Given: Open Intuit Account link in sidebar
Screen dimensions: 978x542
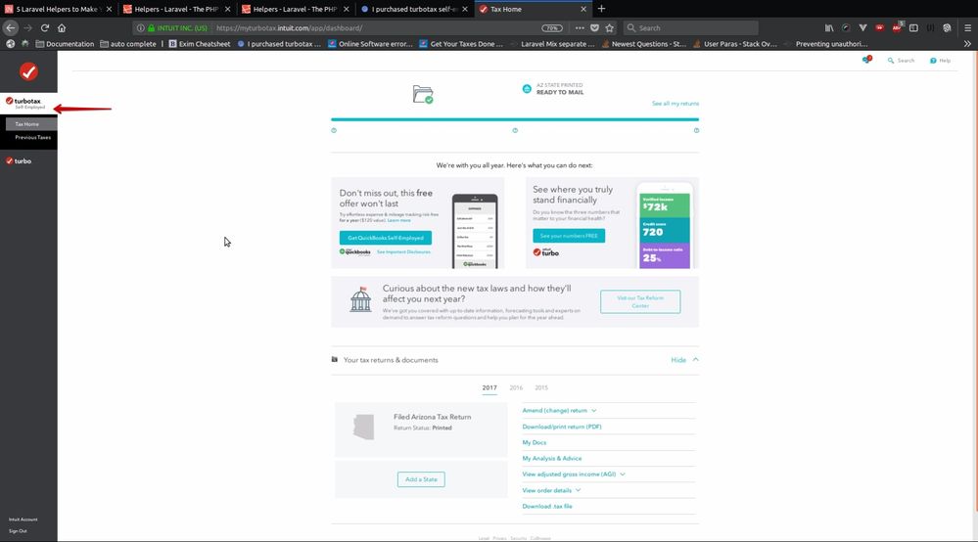Looking at the screenshot, I should point(23,519).
